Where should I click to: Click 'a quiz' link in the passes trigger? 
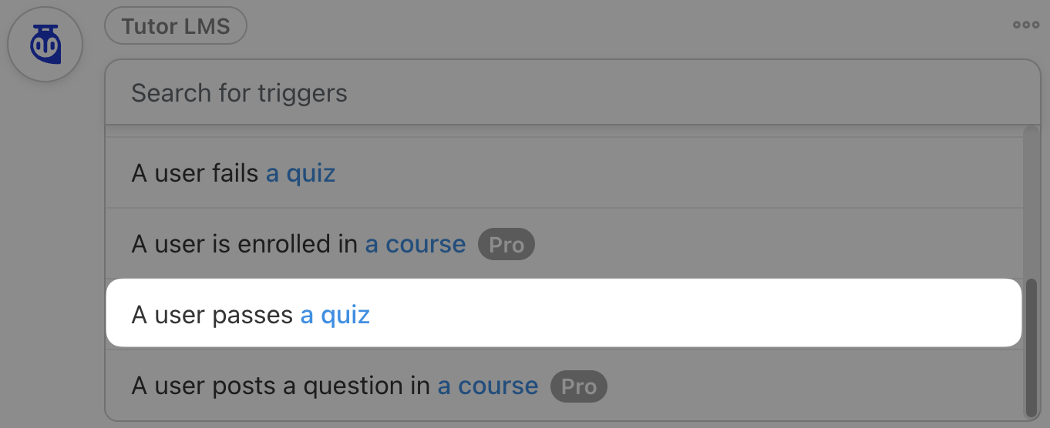pos(335,315)
